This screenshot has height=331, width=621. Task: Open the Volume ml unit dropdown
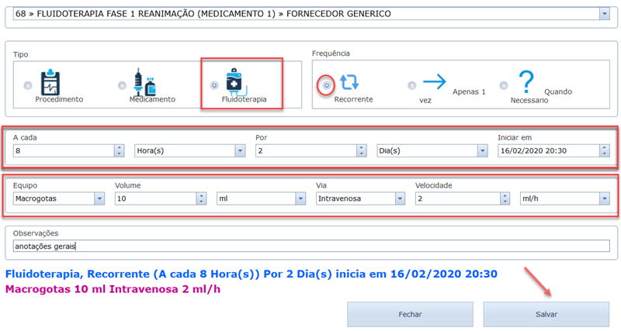[x=300, y=198]
